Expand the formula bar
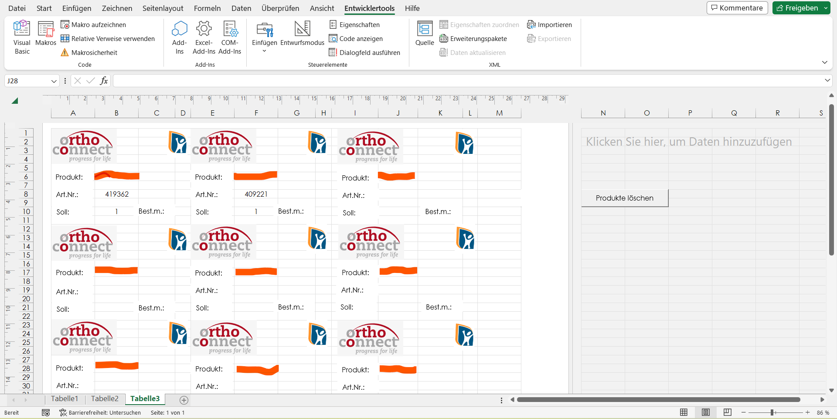The image size is (837, 419). (827, 80)
